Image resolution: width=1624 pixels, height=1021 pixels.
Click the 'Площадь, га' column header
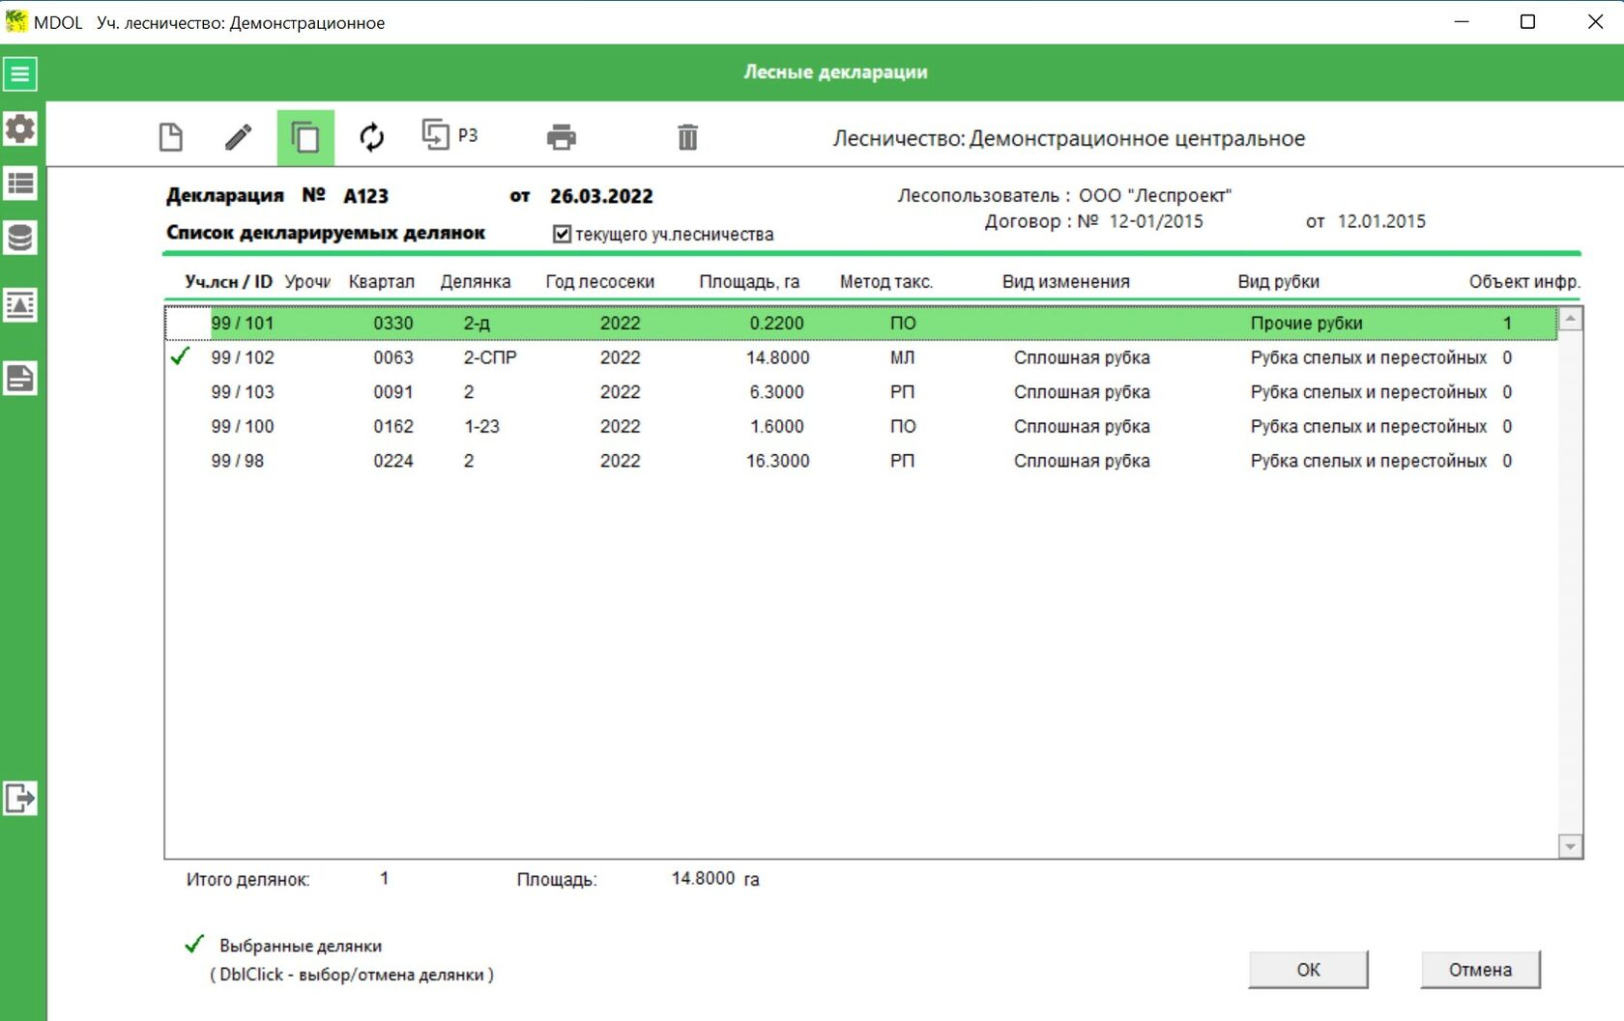(x=749, y=282)
